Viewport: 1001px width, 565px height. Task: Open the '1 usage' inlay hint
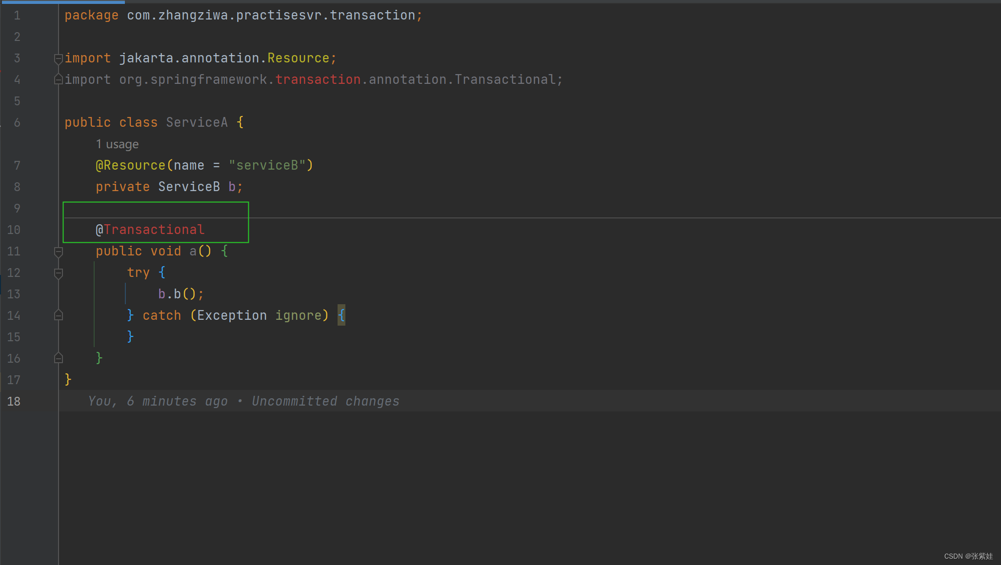click(117, 144)
